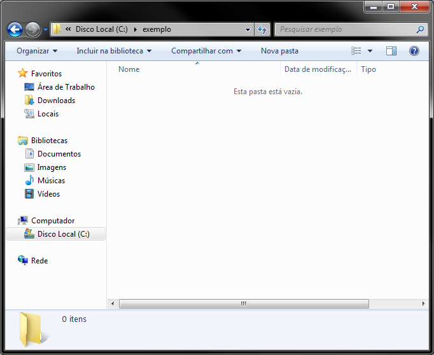
Task: Open the recent pages dropdown arrow
Action: 45,30
